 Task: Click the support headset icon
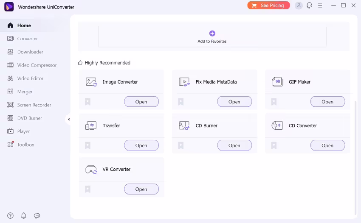pyautogui.click(x=310, y=5)
